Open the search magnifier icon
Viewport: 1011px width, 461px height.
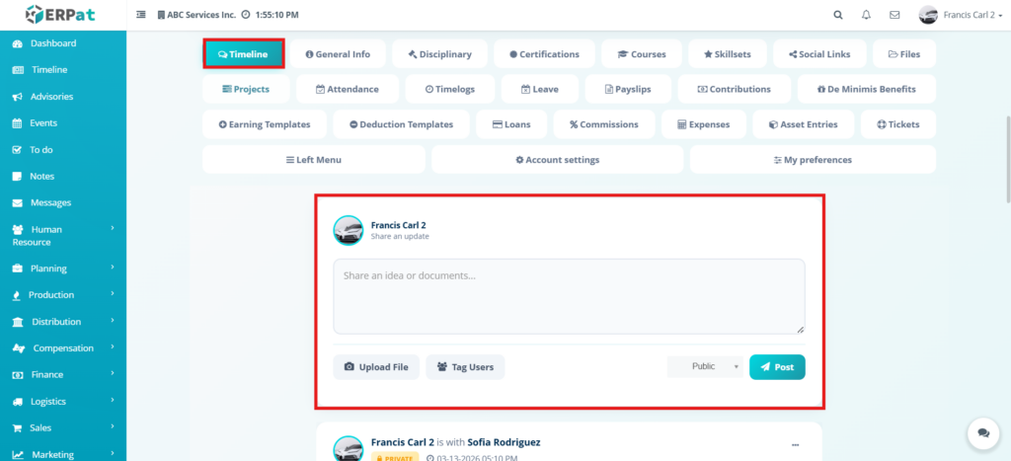pyautogui.click(x=837, y=15)
